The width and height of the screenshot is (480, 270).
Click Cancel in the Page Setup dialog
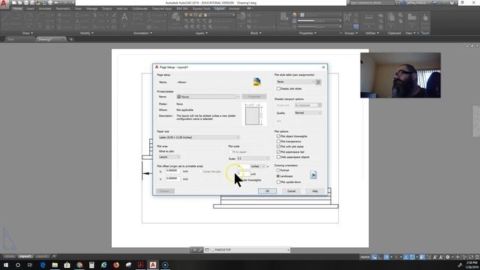click(291, 191)
